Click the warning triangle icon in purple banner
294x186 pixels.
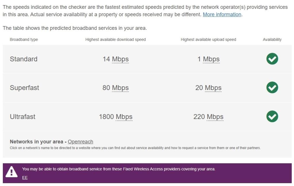11,172
